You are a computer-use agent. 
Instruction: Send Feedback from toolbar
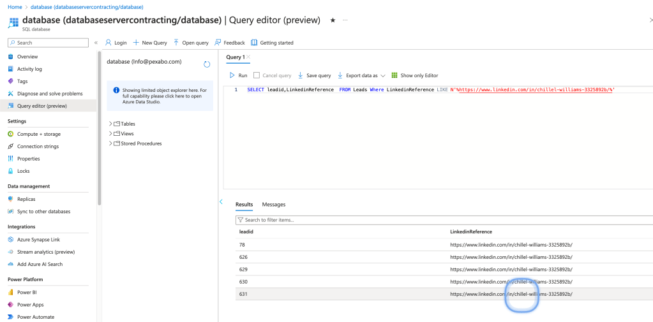[x=229, y=43]
